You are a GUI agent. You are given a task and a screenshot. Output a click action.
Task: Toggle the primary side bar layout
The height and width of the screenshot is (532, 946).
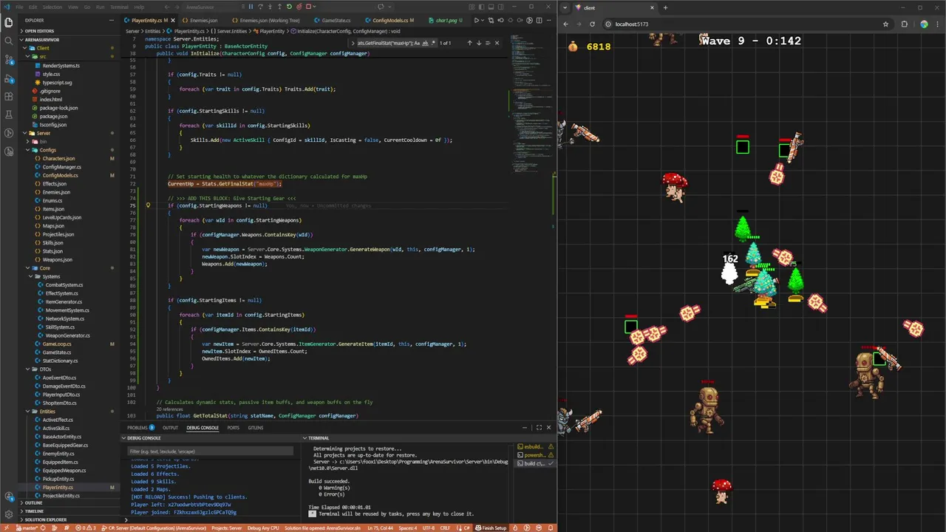point(481,7)
